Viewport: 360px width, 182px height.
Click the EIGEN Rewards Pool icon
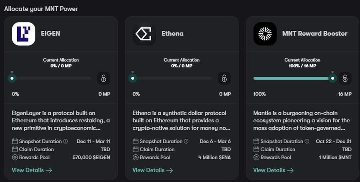pyautogui.click(x=15, y=157)
